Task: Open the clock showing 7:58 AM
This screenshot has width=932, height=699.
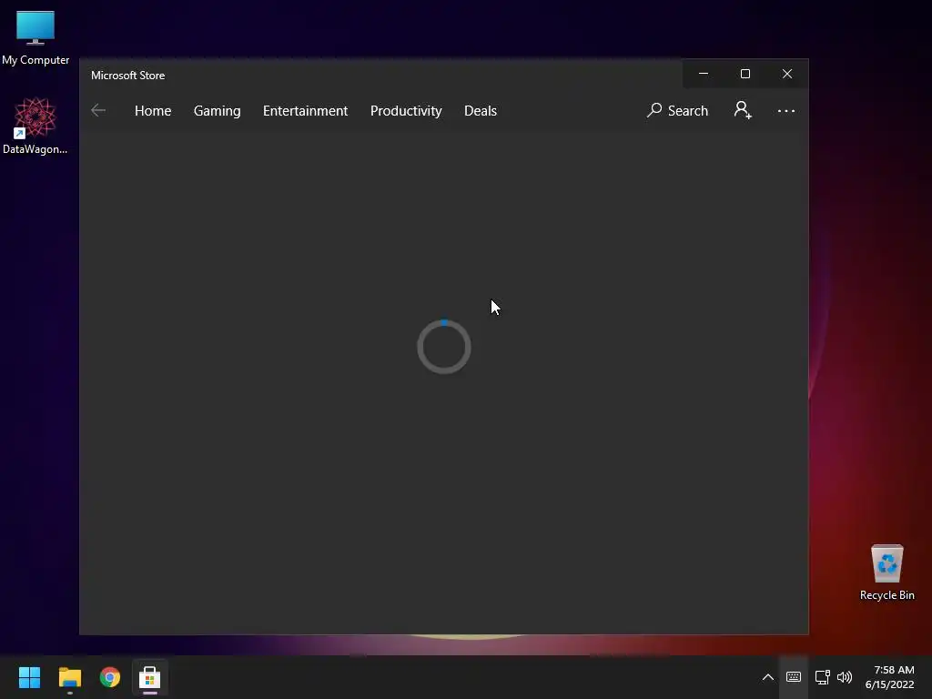Action: [889, 677]
